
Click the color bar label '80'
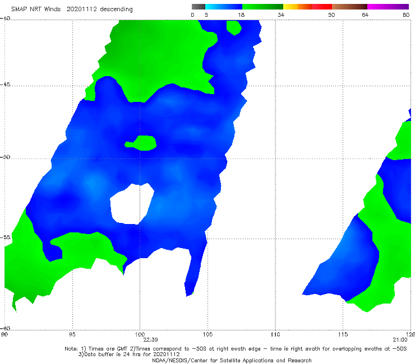point(406,15)
